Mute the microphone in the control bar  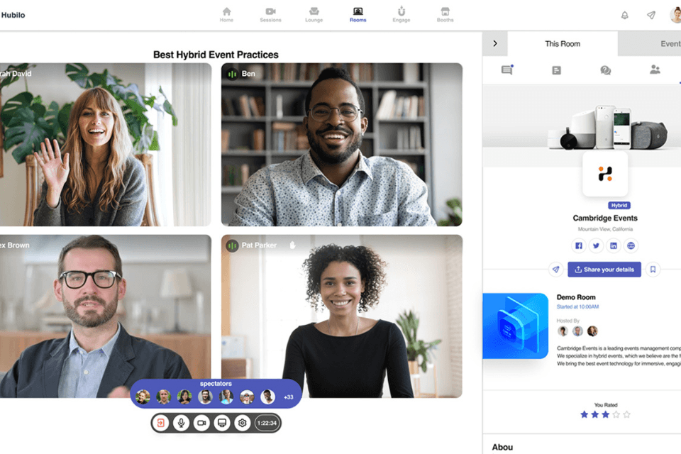point(181,423)
